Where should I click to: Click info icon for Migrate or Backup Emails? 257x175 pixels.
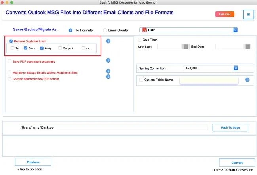[x=108, y=71]
